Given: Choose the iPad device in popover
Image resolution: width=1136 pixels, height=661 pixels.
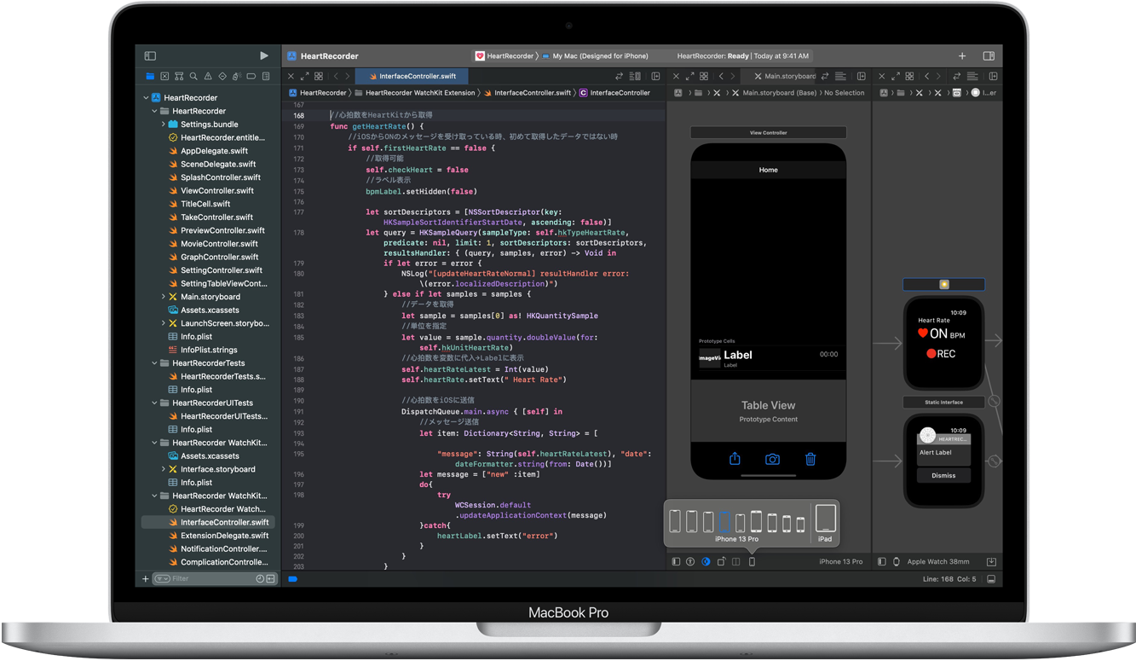Looking at the screenshot, I should pyautogui.click(x=825, y=522).
